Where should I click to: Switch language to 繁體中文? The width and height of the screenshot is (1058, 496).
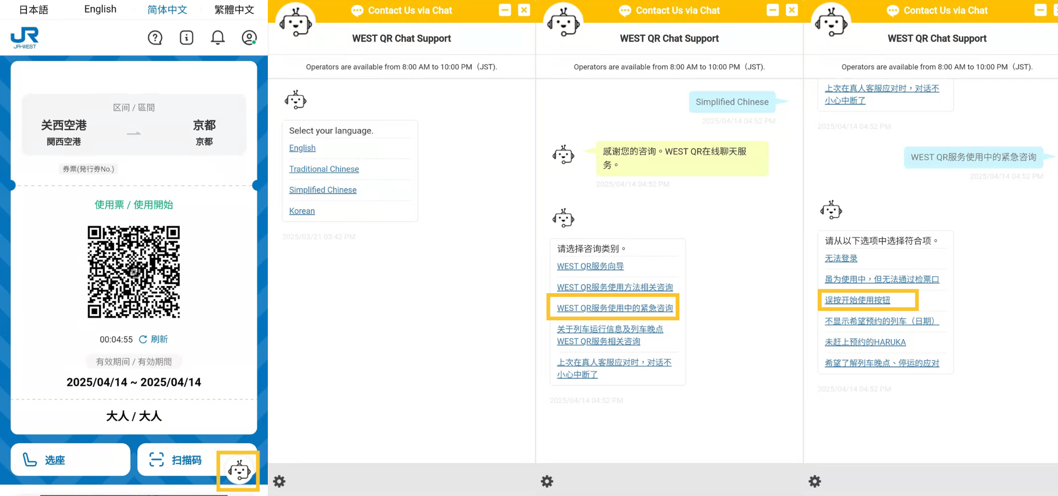pyautogui.click(x=234, y=9)
